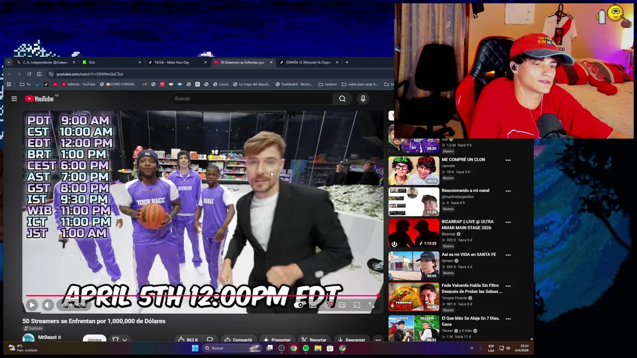Reload the page with refresh icon
The height and width of the screenshot is (358, 637).
pyautogui.click(x=29, y=74)
